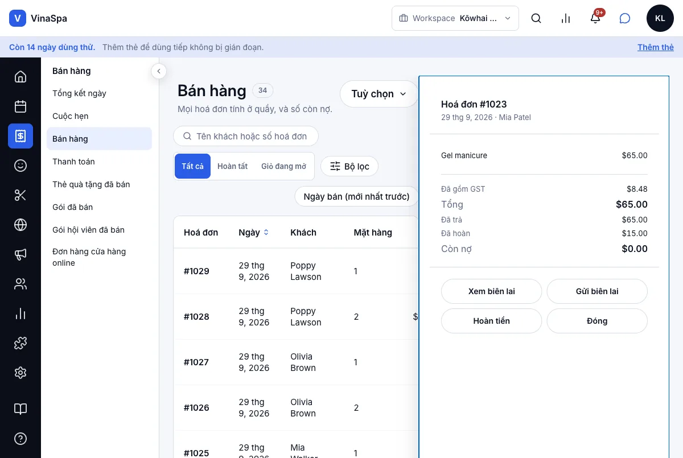The width and height of the screenshot is (683, 458).
Task: Switch to the Giỏ đang mở tab
Action: [283, 166]
